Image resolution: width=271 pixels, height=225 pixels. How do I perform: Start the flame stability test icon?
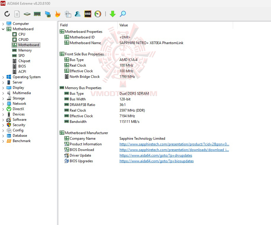point(58,14)
